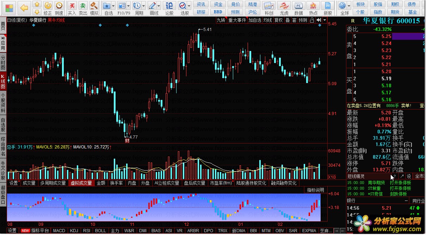Select the BOLL indicator tab
427x235 pixels.
(x=100, y=230)
